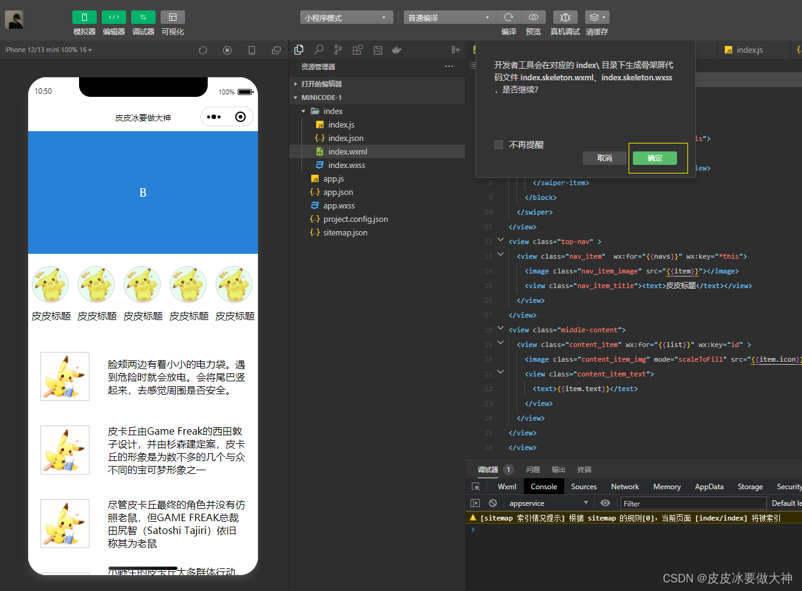Screen dimensions: 802x591
Task: Check the 不再提醒 checkbox
Action: click(499, 145)
